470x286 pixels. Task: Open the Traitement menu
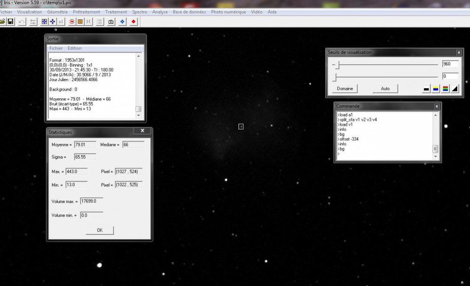(x=116, y=12)
